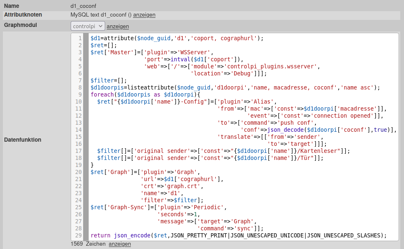Click json_decode function on line 14
Image resolution: width=404 pixels, height=249 pixels.
(x=285, y=130)
